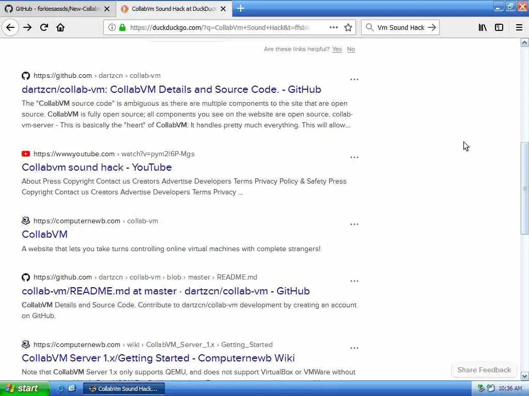Answer No to links helpful question
Image resolution: width=529 pixels, height=396 pixels.
point(351,49)
